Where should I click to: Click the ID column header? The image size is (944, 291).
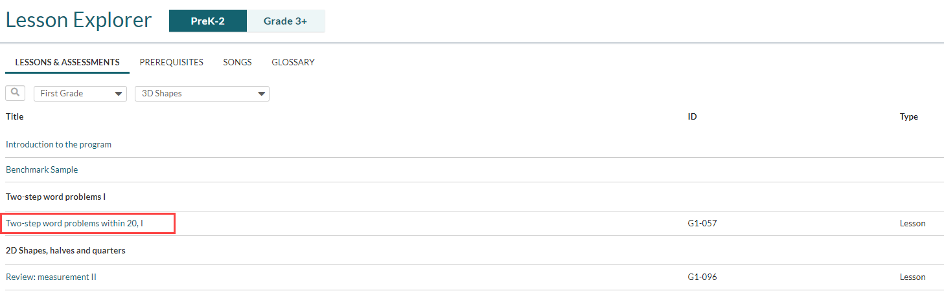click(693, 116)
